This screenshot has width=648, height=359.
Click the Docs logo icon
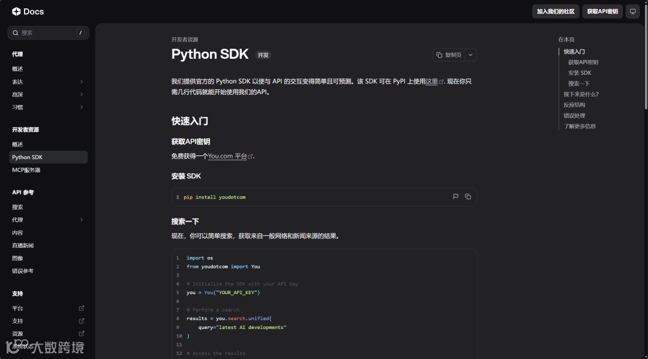point(17,11)
